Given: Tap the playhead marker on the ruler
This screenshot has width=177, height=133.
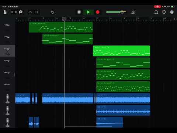Looking at the screenshot, I should click(x=64, y=19).
